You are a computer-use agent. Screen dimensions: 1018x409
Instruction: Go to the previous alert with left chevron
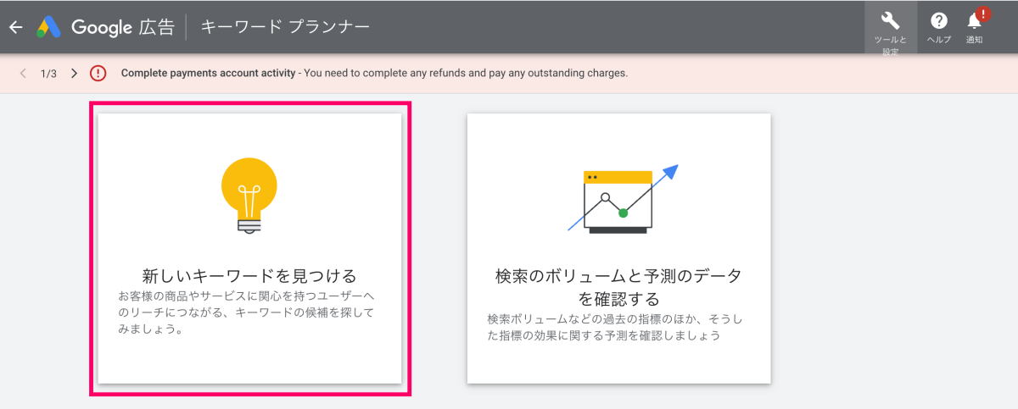(x=23, y=73)
